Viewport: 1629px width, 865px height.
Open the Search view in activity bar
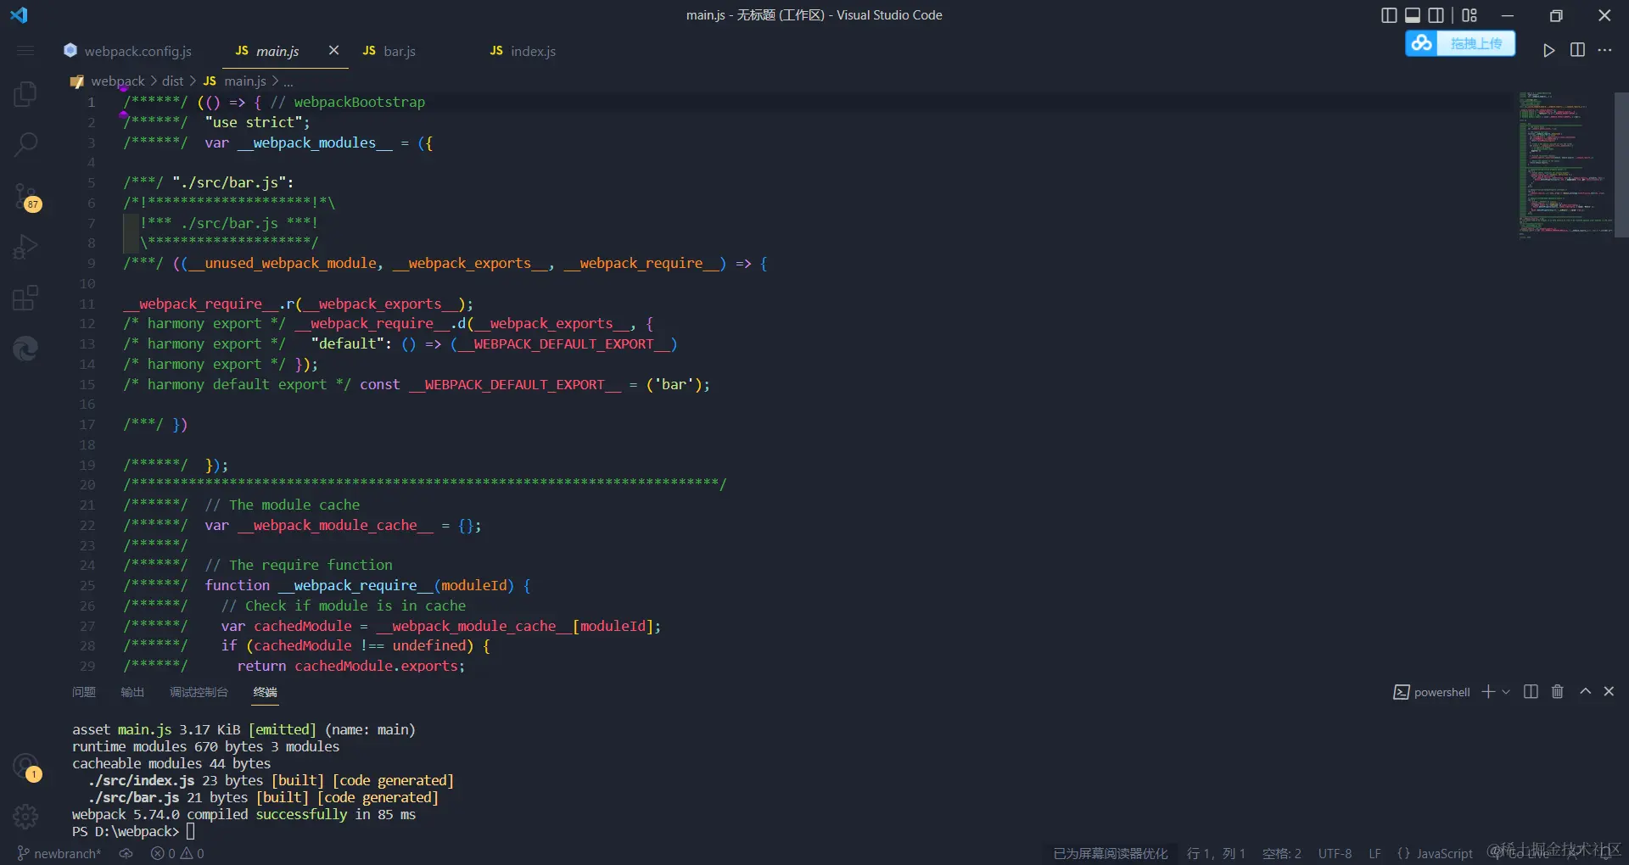pyautogui.click(x=25, y=144)
